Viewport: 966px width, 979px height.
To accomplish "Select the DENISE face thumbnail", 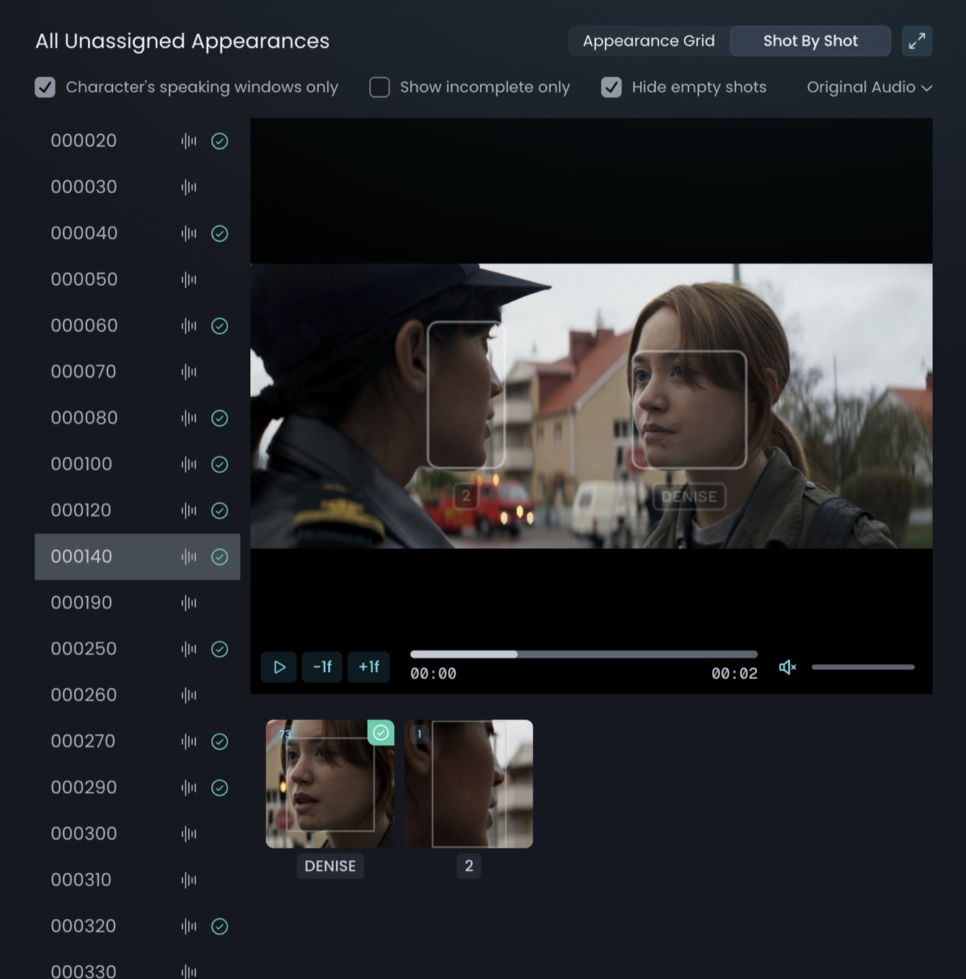I will click(330, 784).
